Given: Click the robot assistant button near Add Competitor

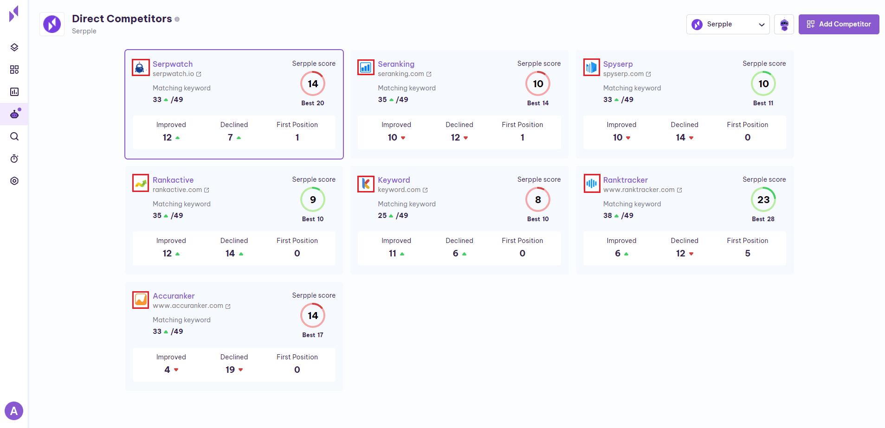Looking at the screenshot, I should tap(784, 24).
